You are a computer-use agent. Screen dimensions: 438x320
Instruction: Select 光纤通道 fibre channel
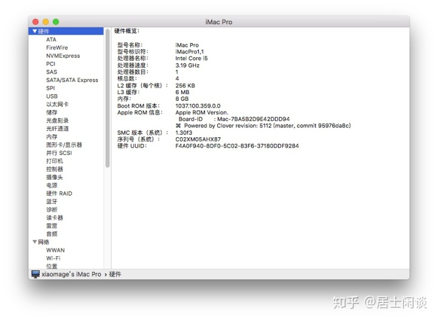click(57, 129)
